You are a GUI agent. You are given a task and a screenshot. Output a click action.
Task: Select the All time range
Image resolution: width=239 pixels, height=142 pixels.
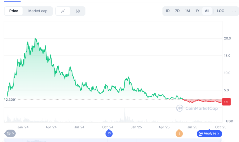pyautogui.click(x=207, y=11)
